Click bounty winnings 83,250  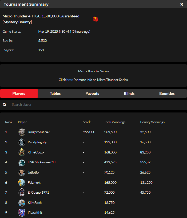coord(145,152)
